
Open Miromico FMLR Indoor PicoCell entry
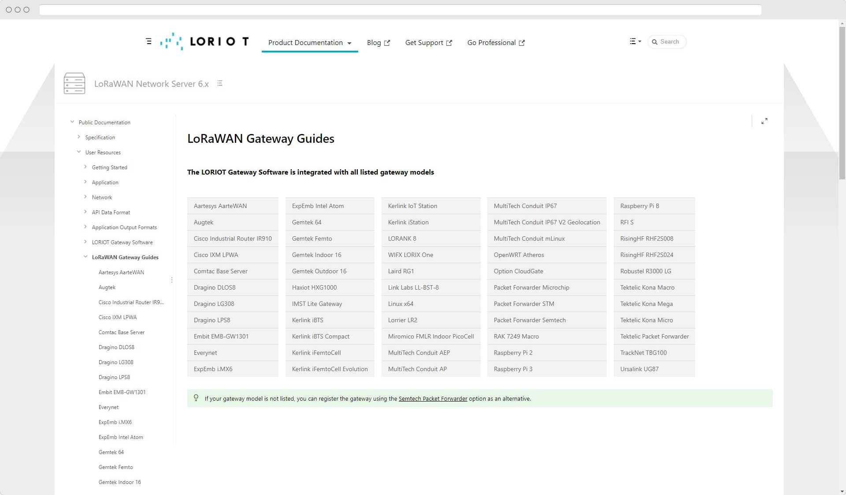click(431, 336)
